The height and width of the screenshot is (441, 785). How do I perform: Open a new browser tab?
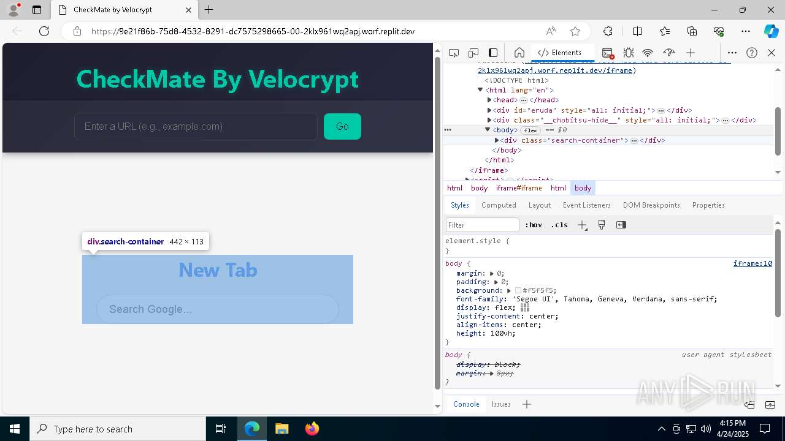tap(209, 10)
